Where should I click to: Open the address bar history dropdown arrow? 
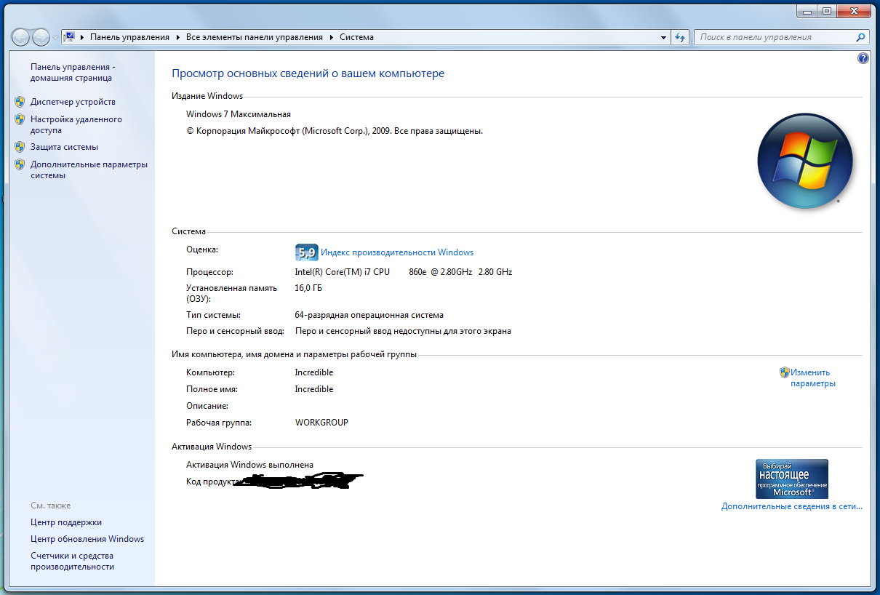tap(663, 37)
